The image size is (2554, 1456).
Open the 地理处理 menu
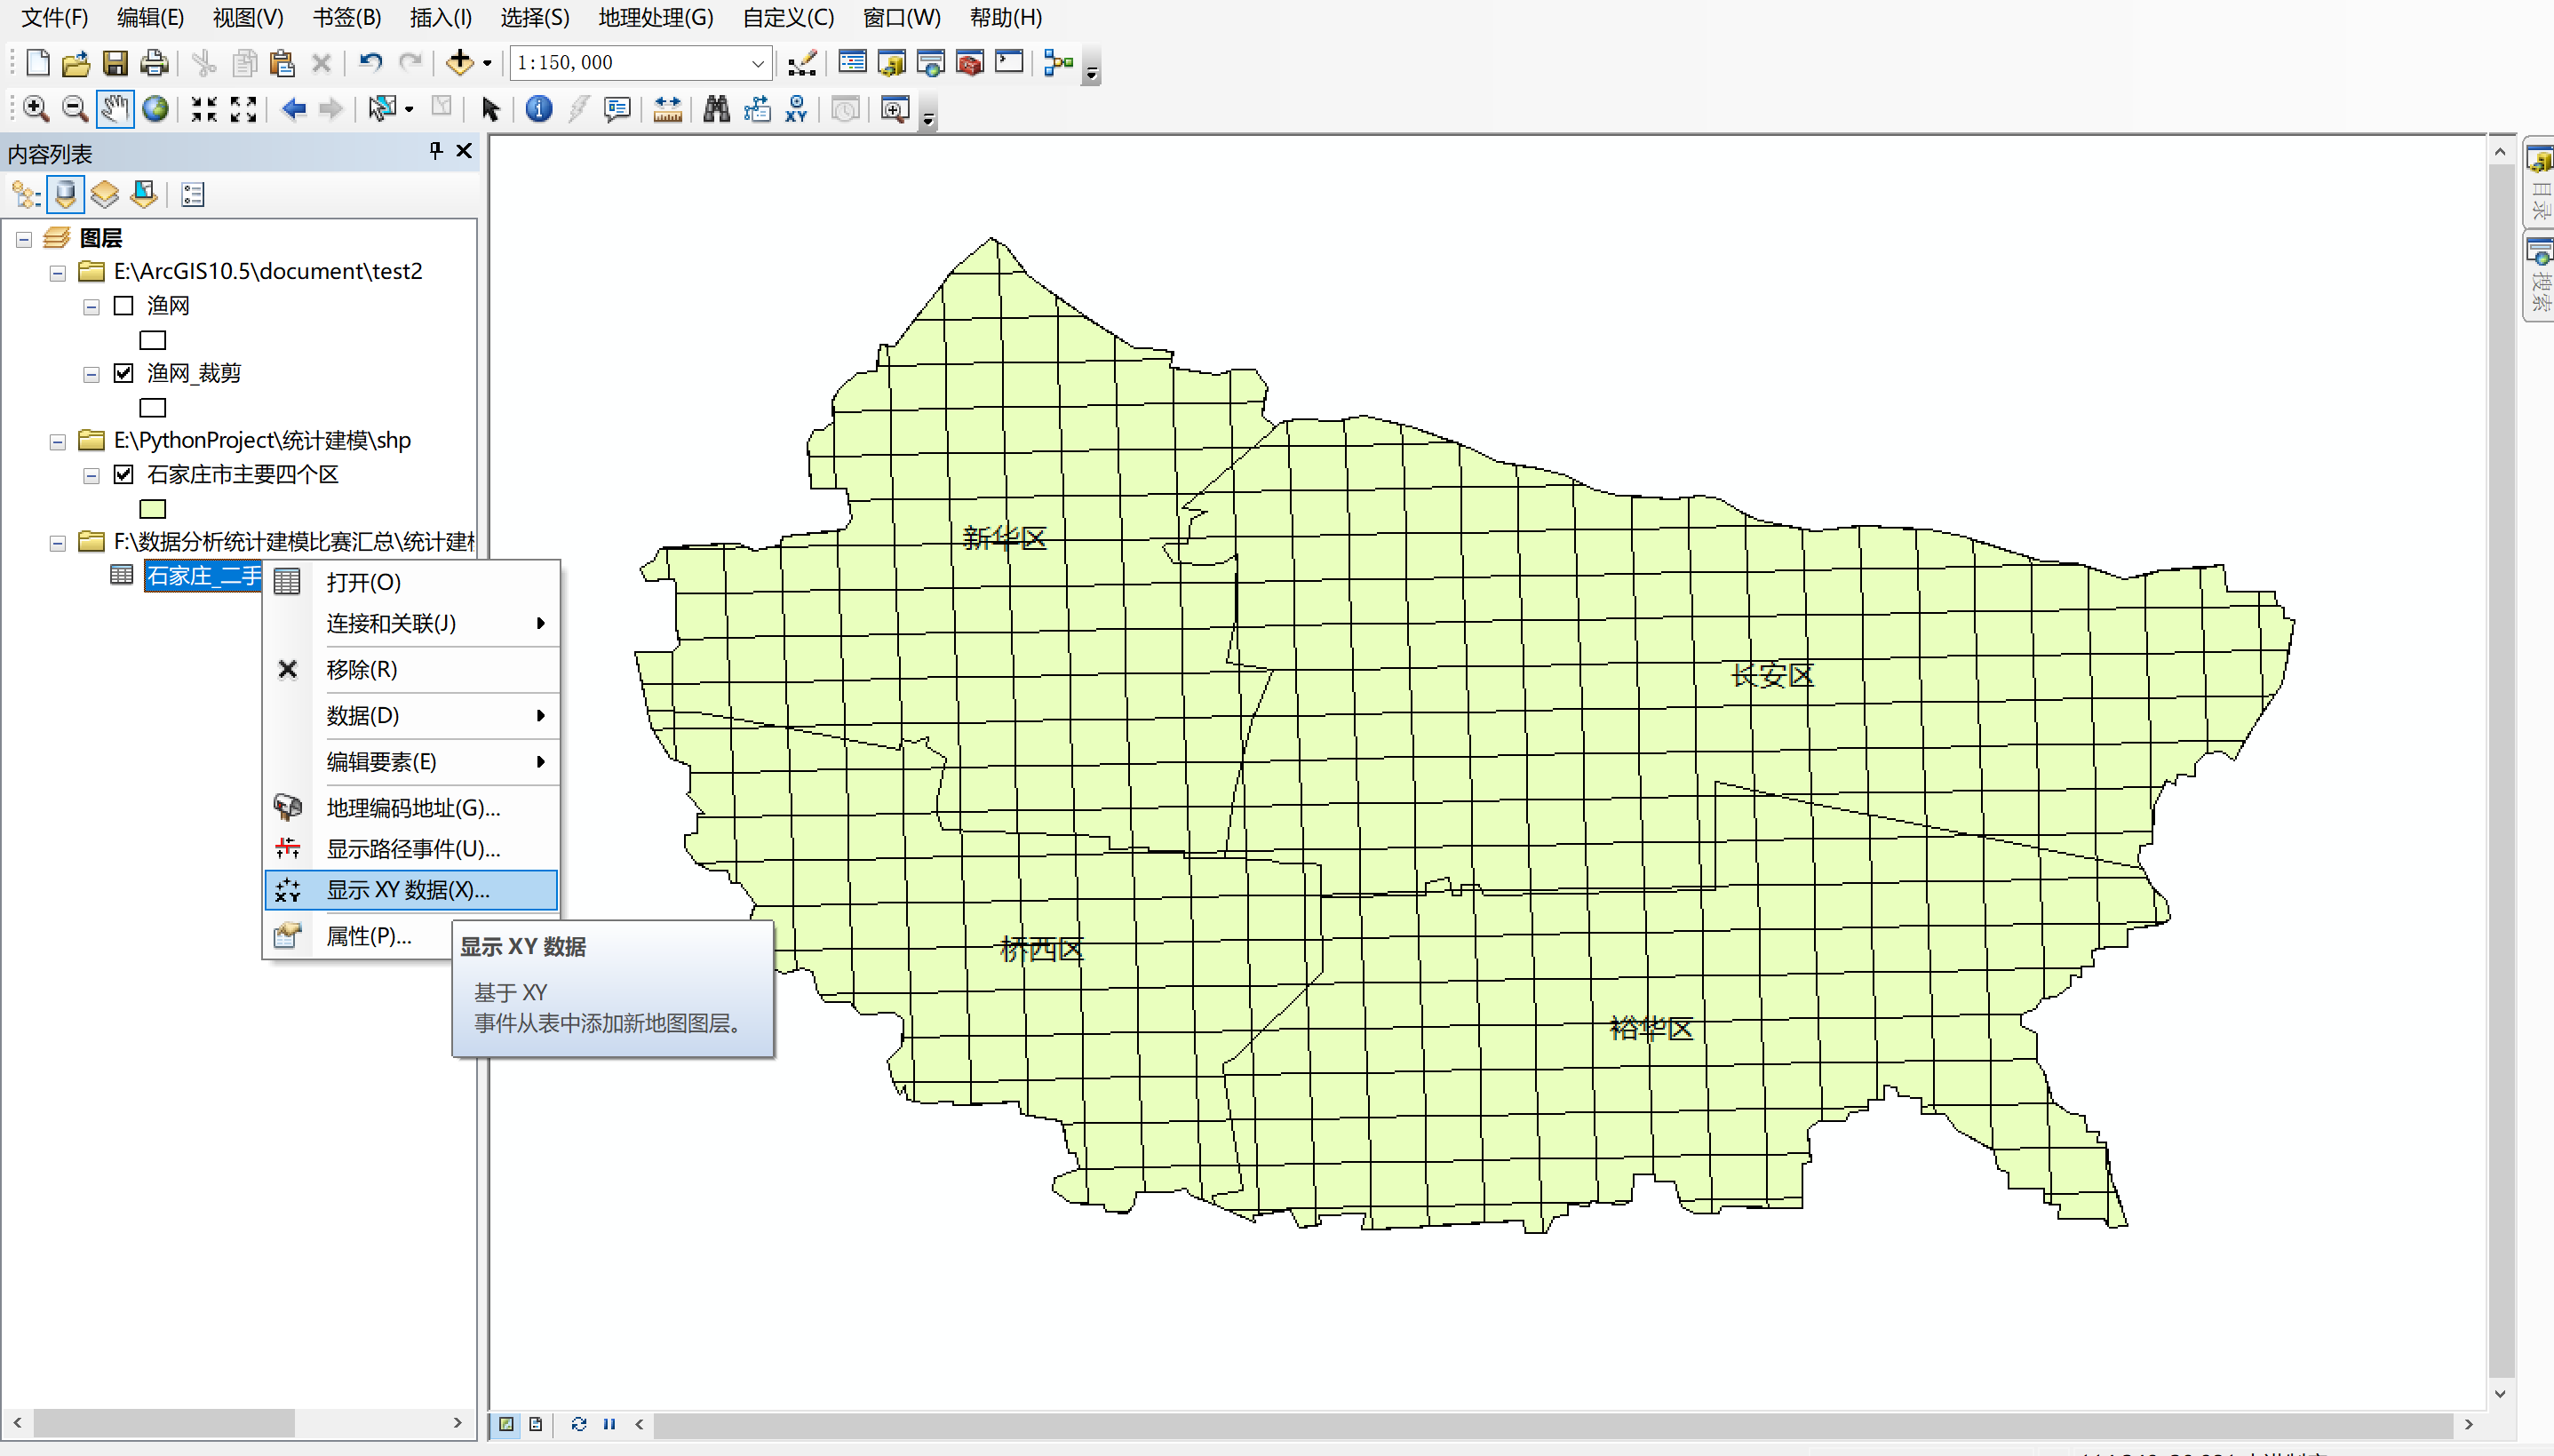pyautogui.click(x=655, y=17)
